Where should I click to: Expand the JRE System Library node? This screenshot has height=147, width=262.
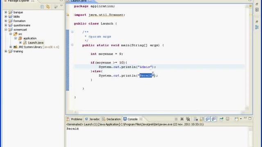pos(11,47)
